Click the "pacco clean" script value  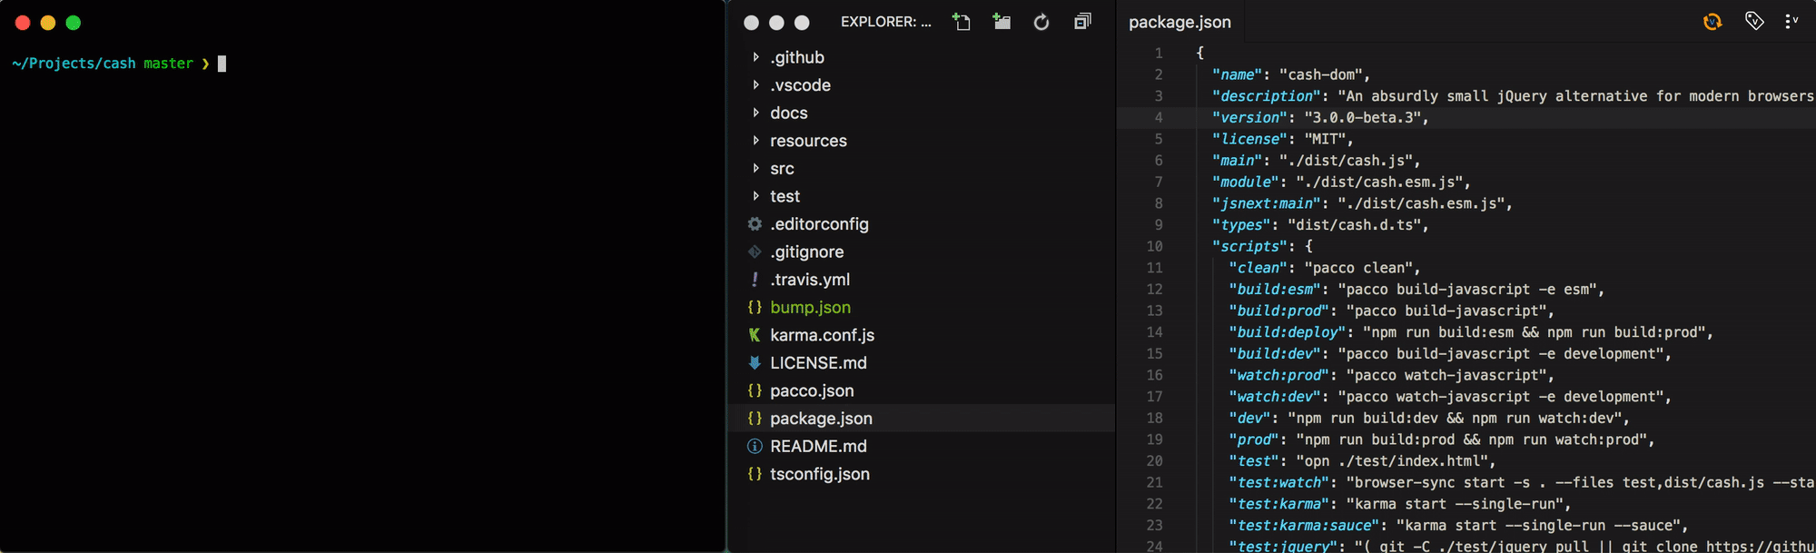click(x=1357, y=268)
